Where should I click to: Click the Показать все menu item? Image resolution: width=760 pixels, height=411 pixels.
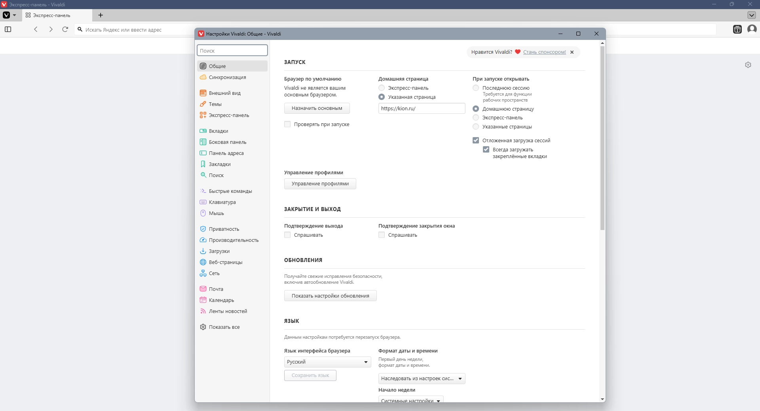click(232, 327)
